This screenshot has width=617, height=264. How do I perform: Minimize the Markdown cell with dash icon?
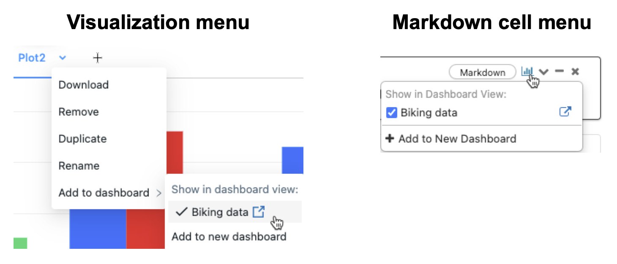pos(560,71)
